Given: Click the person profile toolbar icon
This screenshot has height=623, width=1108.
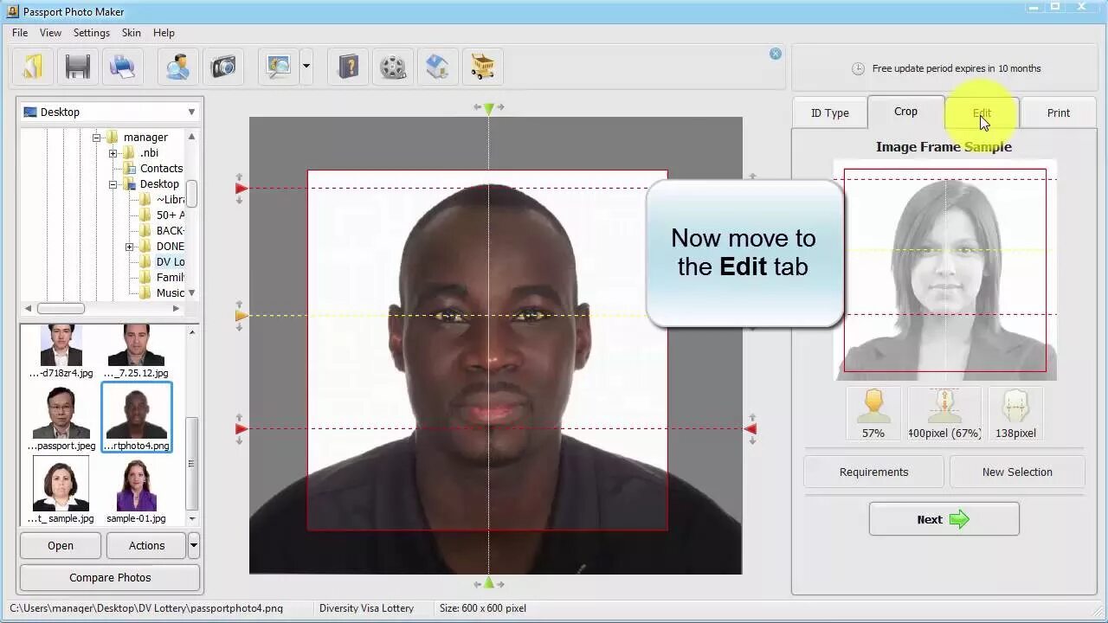Looking at the screenshot, I should pos(177,67).
